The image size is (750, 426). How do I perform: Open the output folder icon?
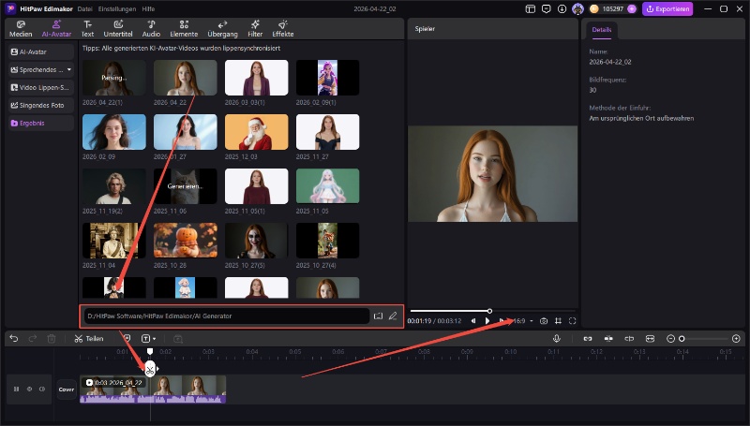(378, 316)
